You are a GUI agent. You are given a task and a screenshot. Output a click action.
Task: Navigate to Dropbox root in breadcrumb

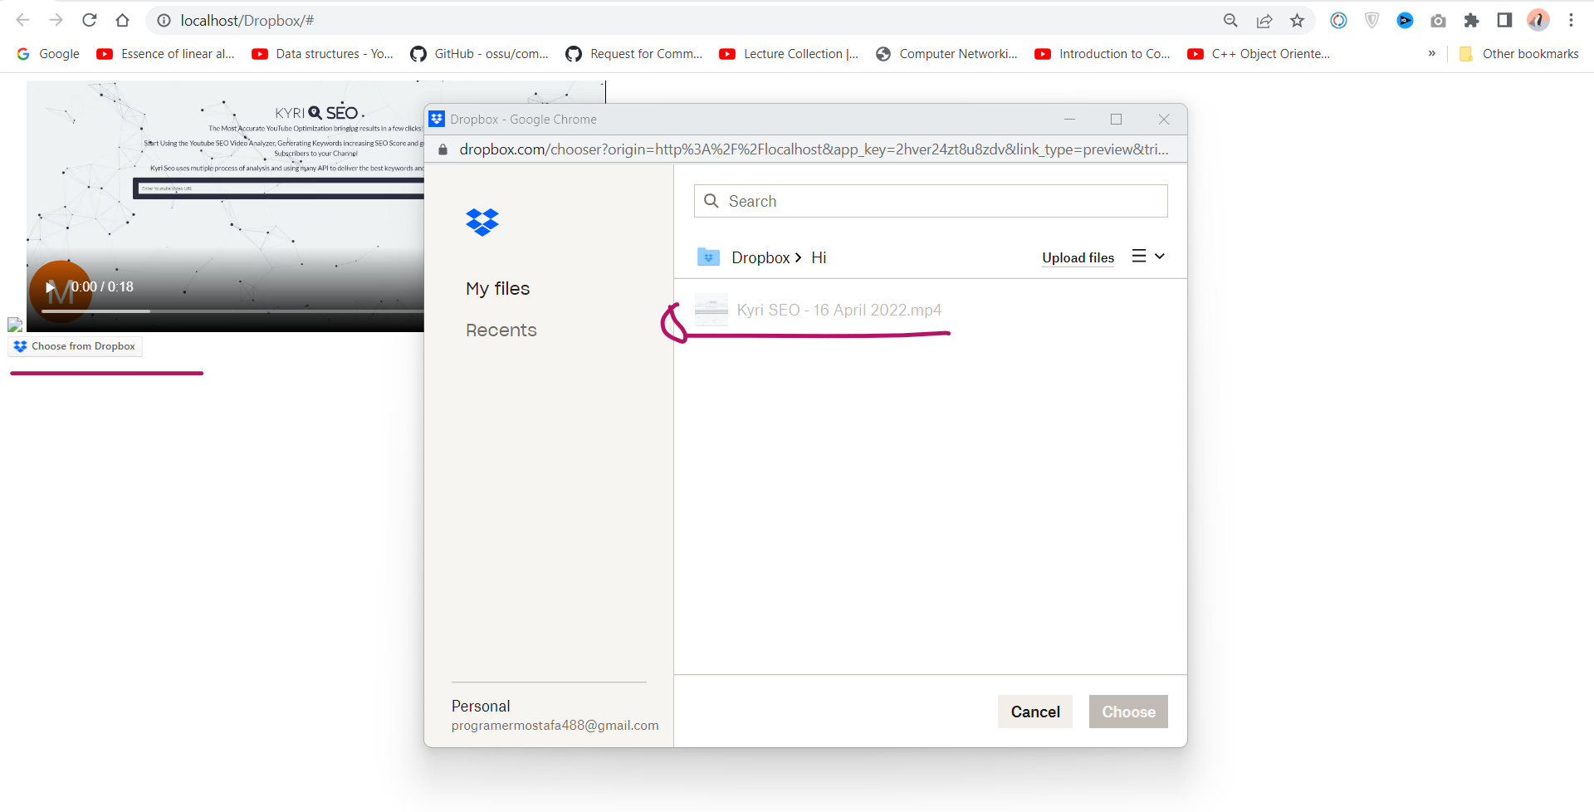pyautogui.click(x=760, y=257)
